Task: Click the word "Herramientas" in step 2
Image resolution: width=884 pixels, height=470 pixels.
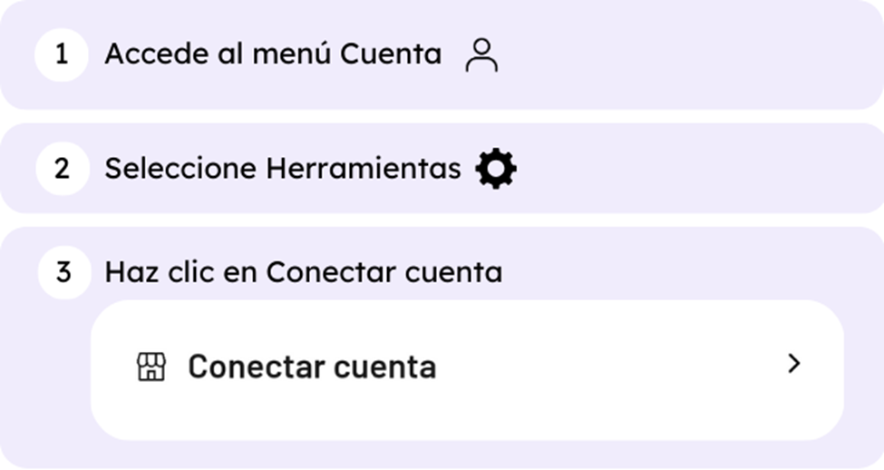Action: pyautogui.click(x=364, y=168)
